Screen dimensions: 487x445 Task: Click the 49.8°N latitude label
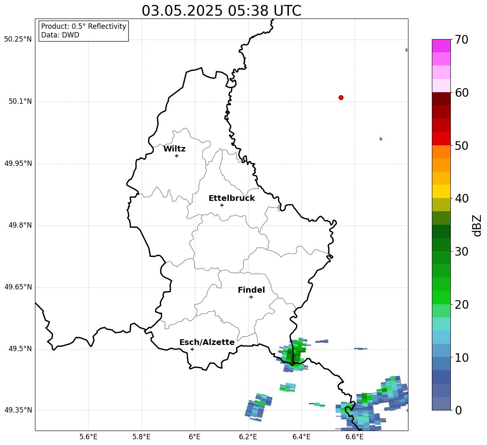point(20,225)
